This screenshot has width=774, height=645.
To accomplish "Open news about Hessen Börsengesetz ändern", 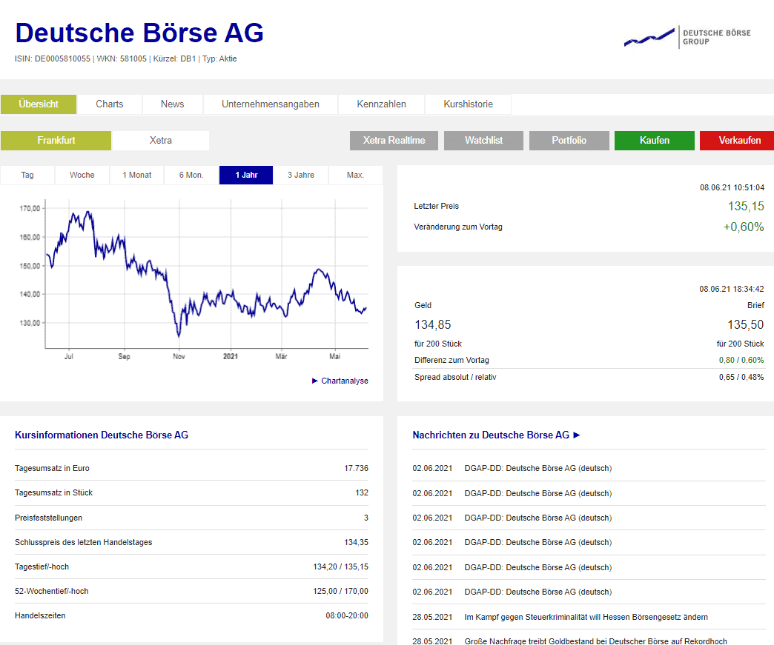I will (586, 617).
